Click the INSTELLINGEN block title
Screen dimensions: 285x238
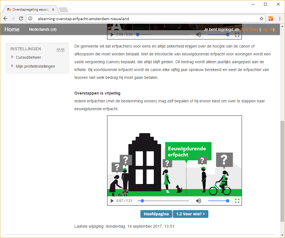[26, 49]
